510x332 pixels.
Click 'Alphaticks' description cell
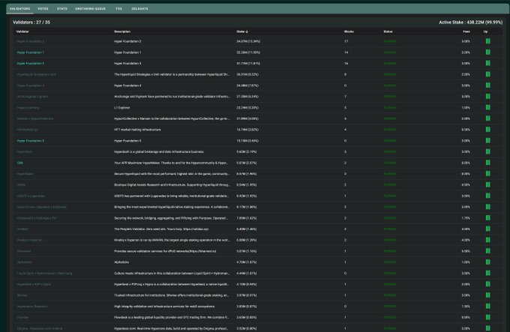point(121,262)
